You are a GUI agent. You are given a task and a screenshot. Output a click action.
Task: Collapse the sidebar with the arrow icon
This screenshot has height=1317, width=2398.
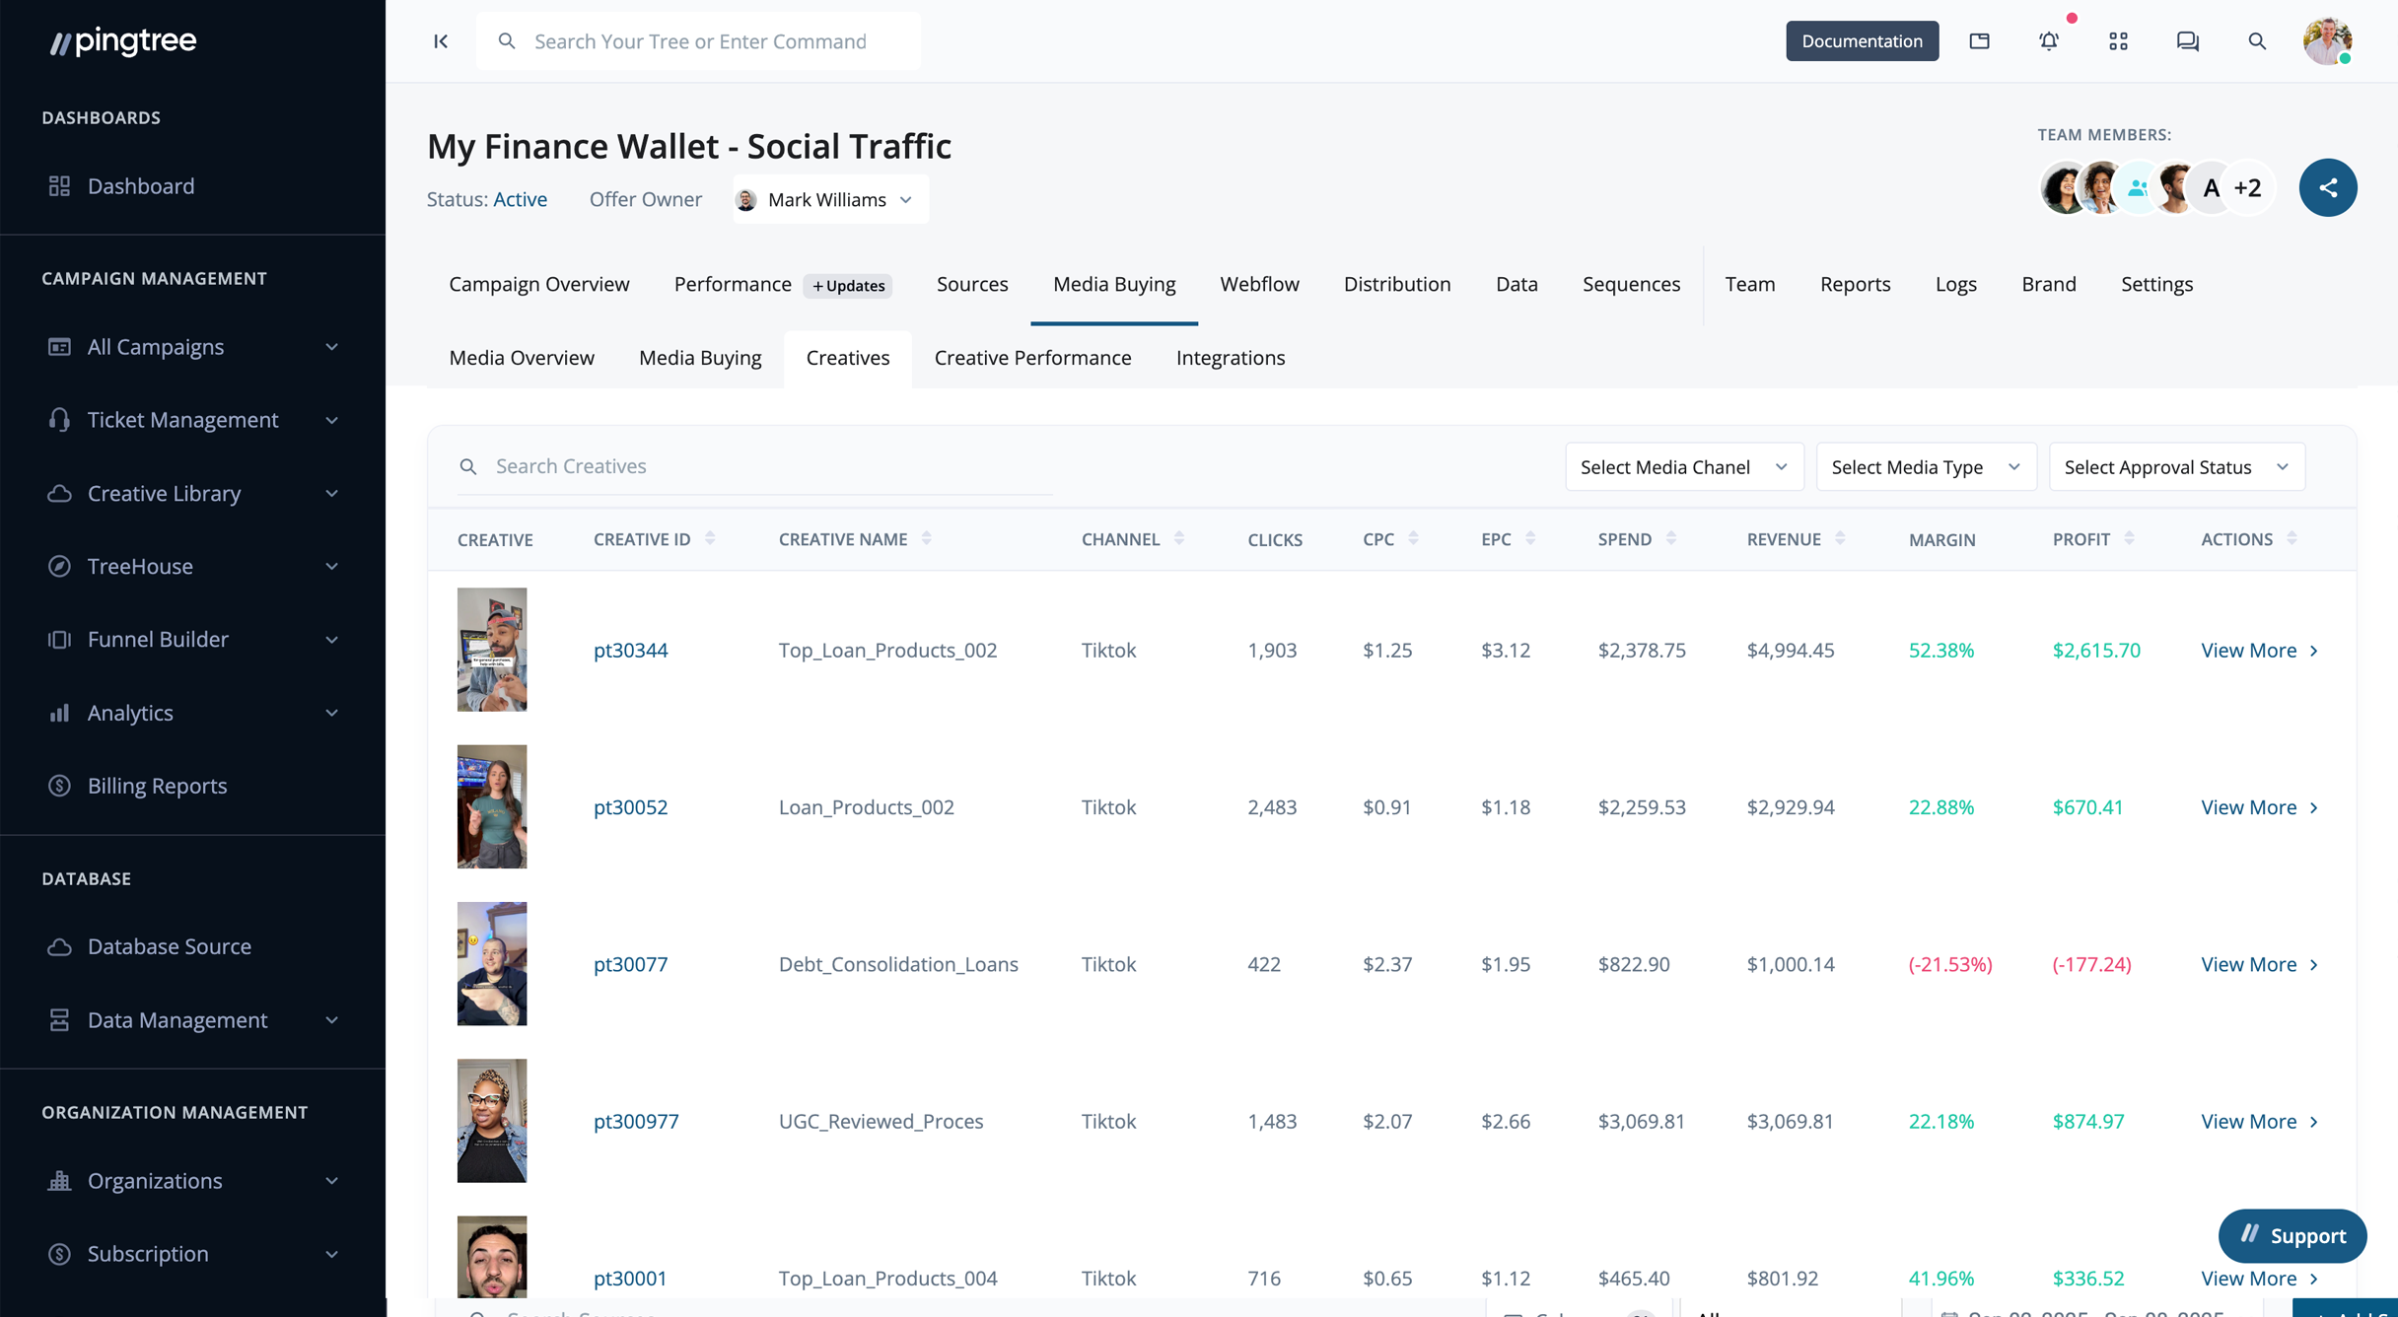tap(441, 41)
